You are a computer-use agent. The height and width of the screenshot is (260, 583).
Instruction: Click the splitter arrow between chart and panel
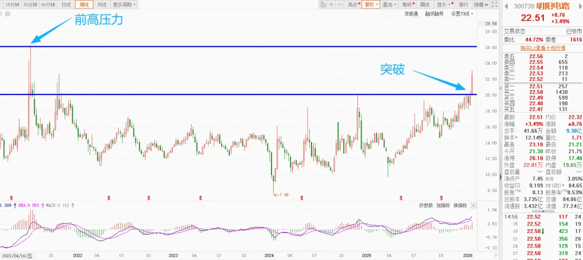point(500,177)
